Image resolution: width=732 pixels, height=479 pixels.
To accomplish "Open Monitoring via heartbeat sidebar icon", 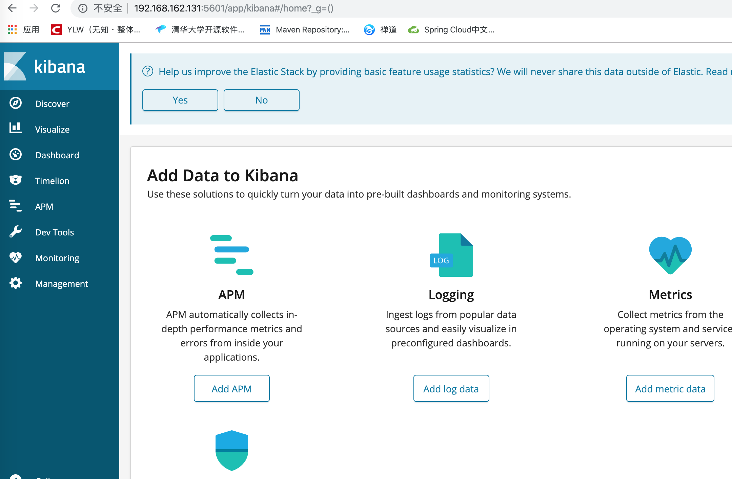I will (x=16, y=258).
